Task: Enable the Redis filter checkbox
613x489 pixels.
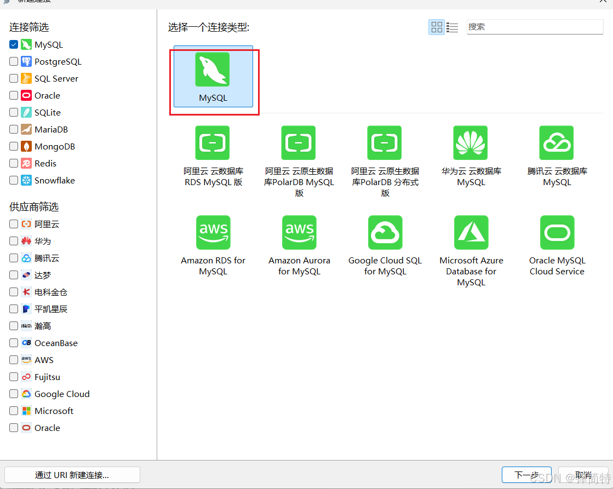Action: [x=14, y=163]
